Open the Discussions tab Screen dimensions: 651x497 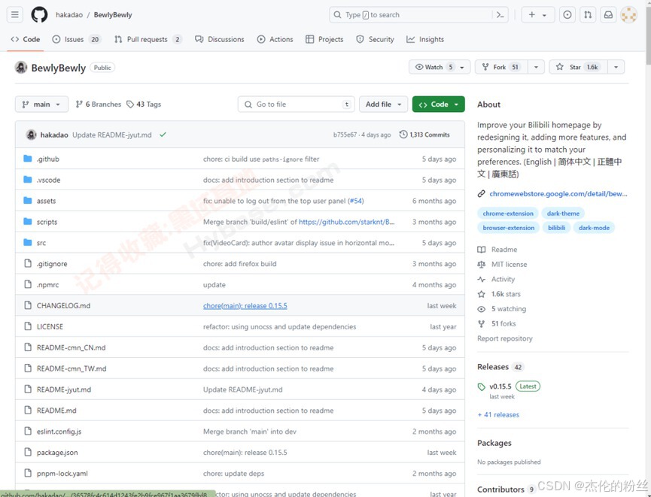[x=220, y=39]
